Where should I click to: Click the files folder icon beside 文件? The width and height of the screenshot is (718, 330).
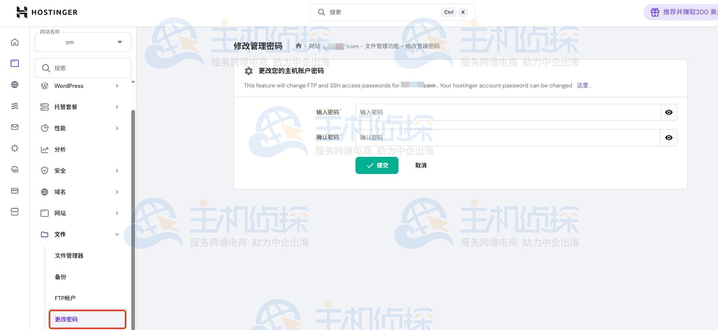pos(45,234)
